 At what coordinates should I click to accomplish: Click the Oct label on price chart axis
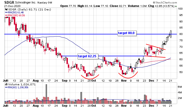(93, 81)
